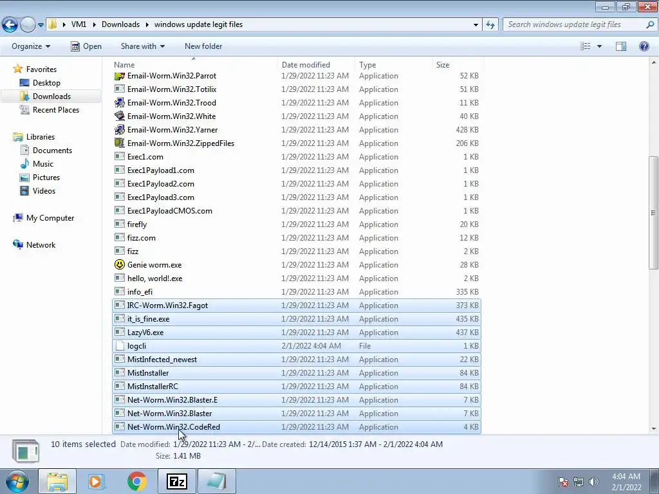
Task: Select Libraries in the navigation pane
Action: [41, 137]
